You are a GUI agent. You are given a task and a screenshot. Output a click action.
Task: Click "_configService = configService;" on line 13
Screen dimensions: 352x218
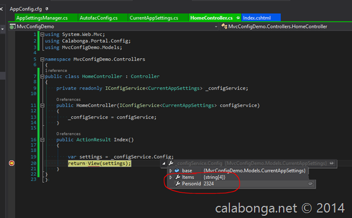pyautogui.click(x=112, y=117)
